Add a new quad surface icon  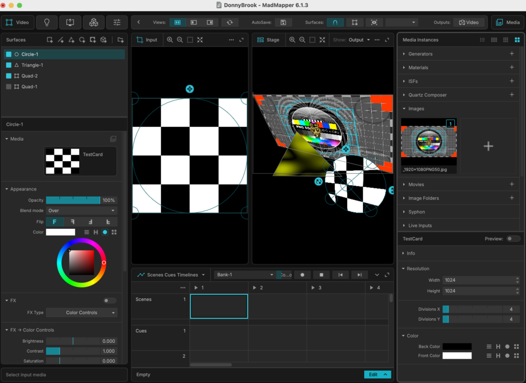coord(50,40)
